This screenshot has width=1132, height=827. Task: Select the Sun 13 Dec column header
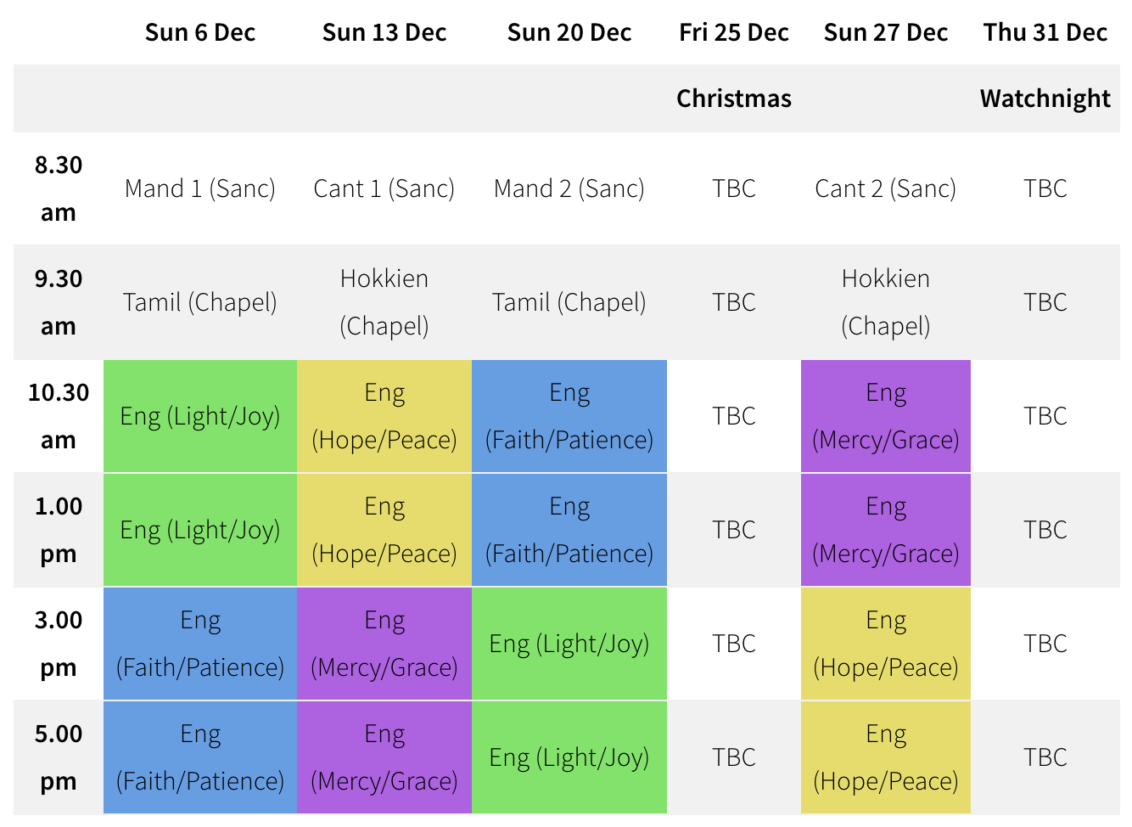coord(384,32)
